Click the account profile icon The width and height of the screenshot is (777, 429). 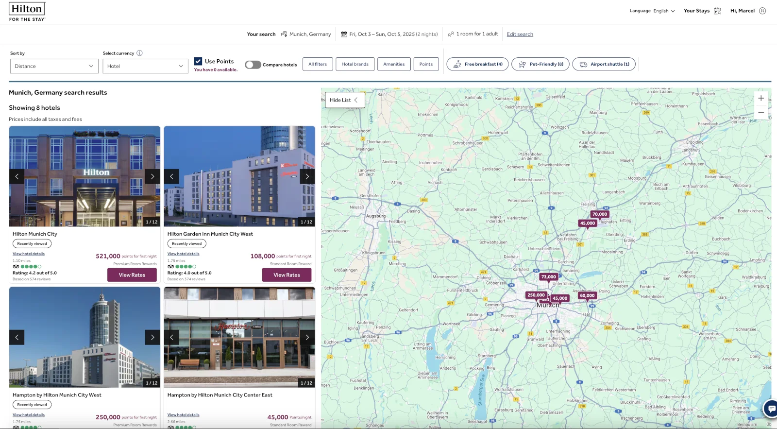pyautogui.click(x=762, y=11)
